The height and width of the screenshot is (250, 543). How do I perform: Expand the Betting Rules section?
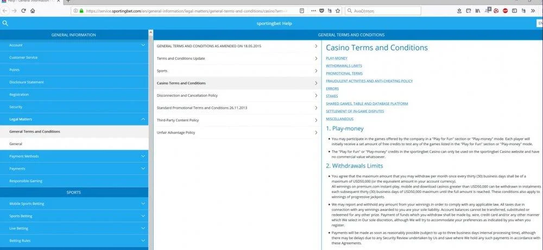[143, 241]
